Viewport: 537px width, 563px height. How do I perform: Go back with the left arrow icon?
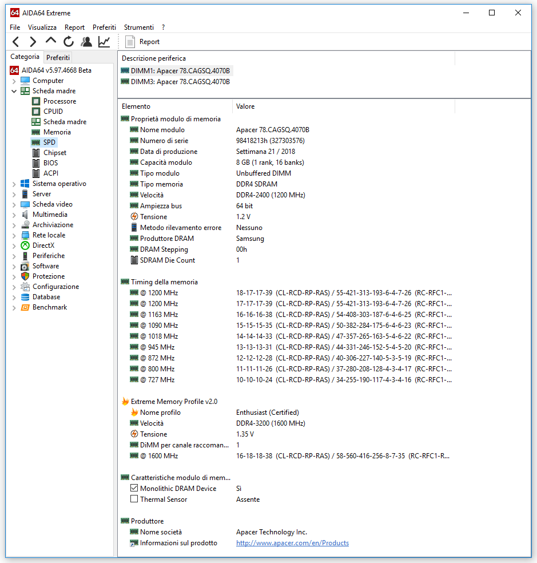16,42
